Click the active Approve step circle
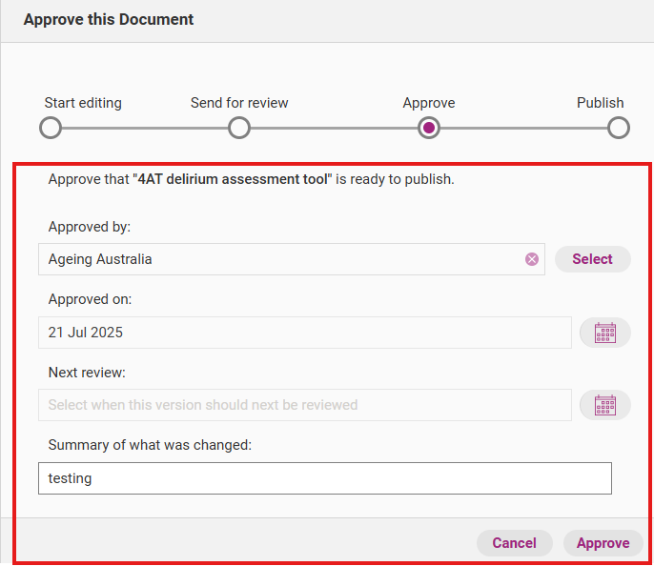The image size is (654, 566). [429, 128]
